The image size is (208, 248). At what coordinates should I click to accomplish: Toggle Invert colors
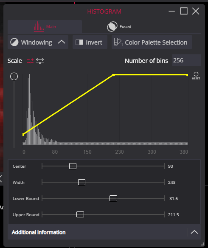(x=90, y=42)
